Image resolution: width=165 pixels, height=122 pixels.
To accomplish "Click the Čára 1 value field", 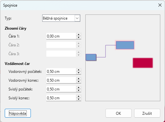I will click(61, 36).
